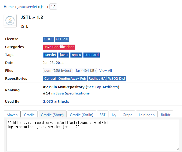
Task: Download the jar (404 KB) file
Action: click(x=86, y=71)
